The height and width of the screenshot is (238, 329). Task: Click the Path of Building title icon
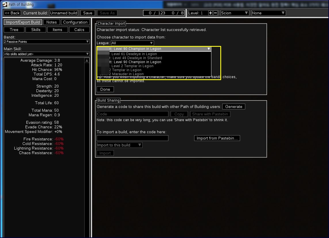(x=5, y=4)
